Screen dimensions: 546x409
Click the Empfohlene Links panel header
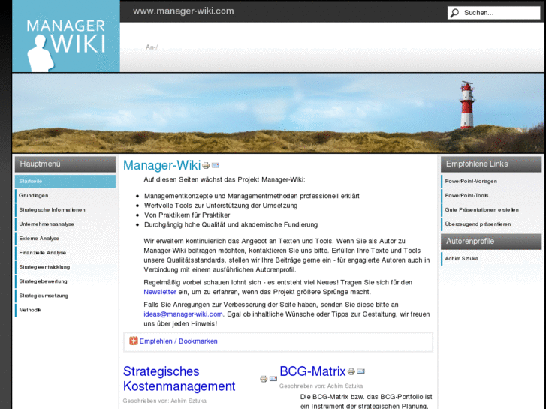[x=491, y=164]
